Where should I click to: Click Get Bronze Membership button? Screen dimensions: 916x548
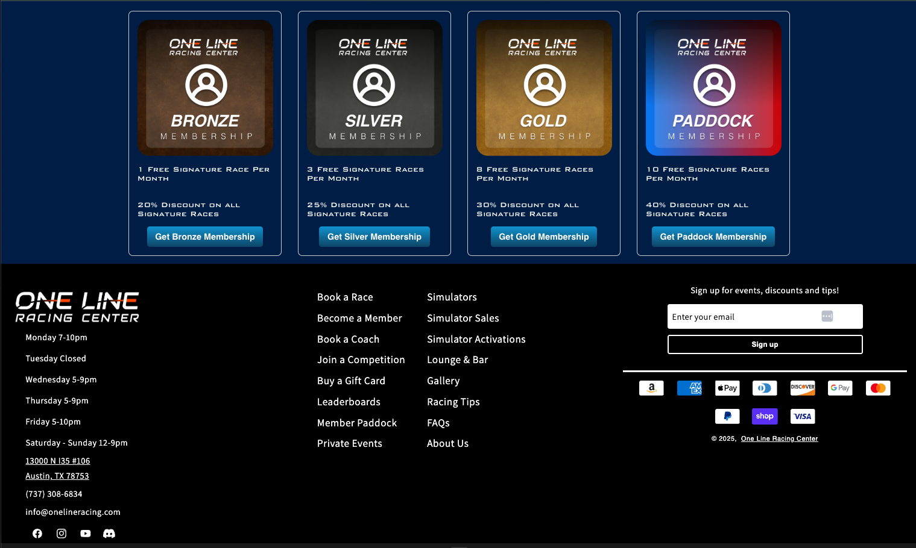coord(205,237)
